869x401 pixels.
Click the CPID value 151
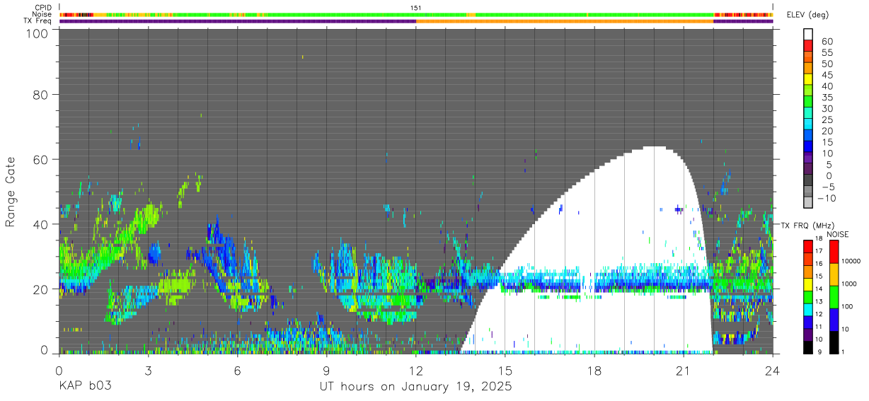pos(416,8)
